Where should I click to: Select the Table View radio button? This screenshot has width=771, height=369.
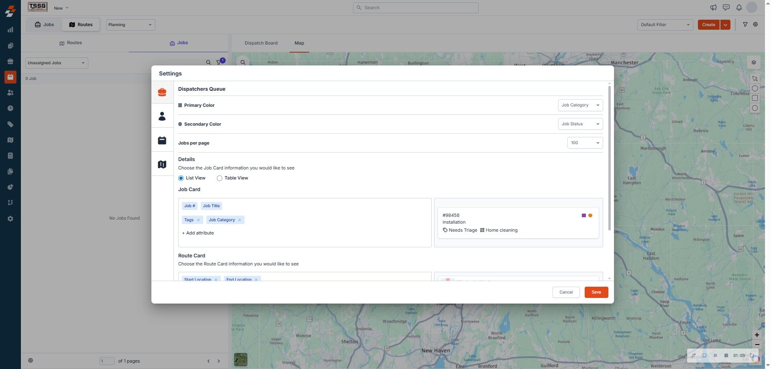click(220, 178)
